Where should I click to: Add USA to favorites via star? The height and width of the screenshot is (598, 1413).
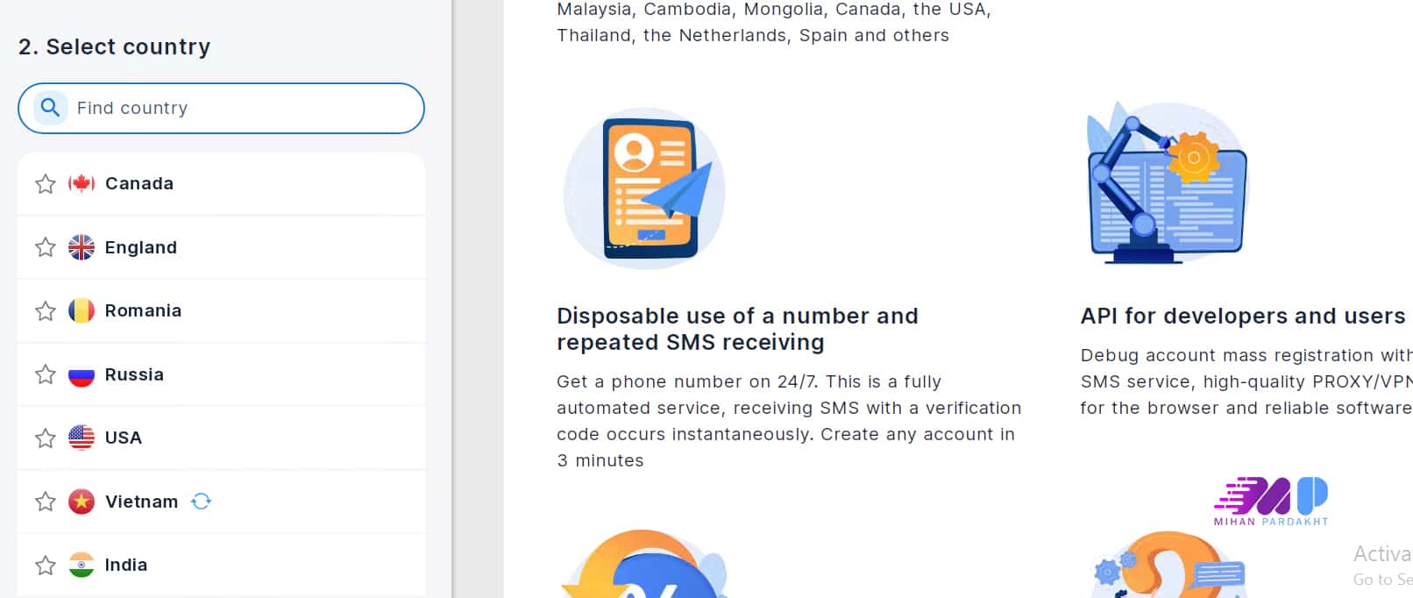click(x=46, y=438)
